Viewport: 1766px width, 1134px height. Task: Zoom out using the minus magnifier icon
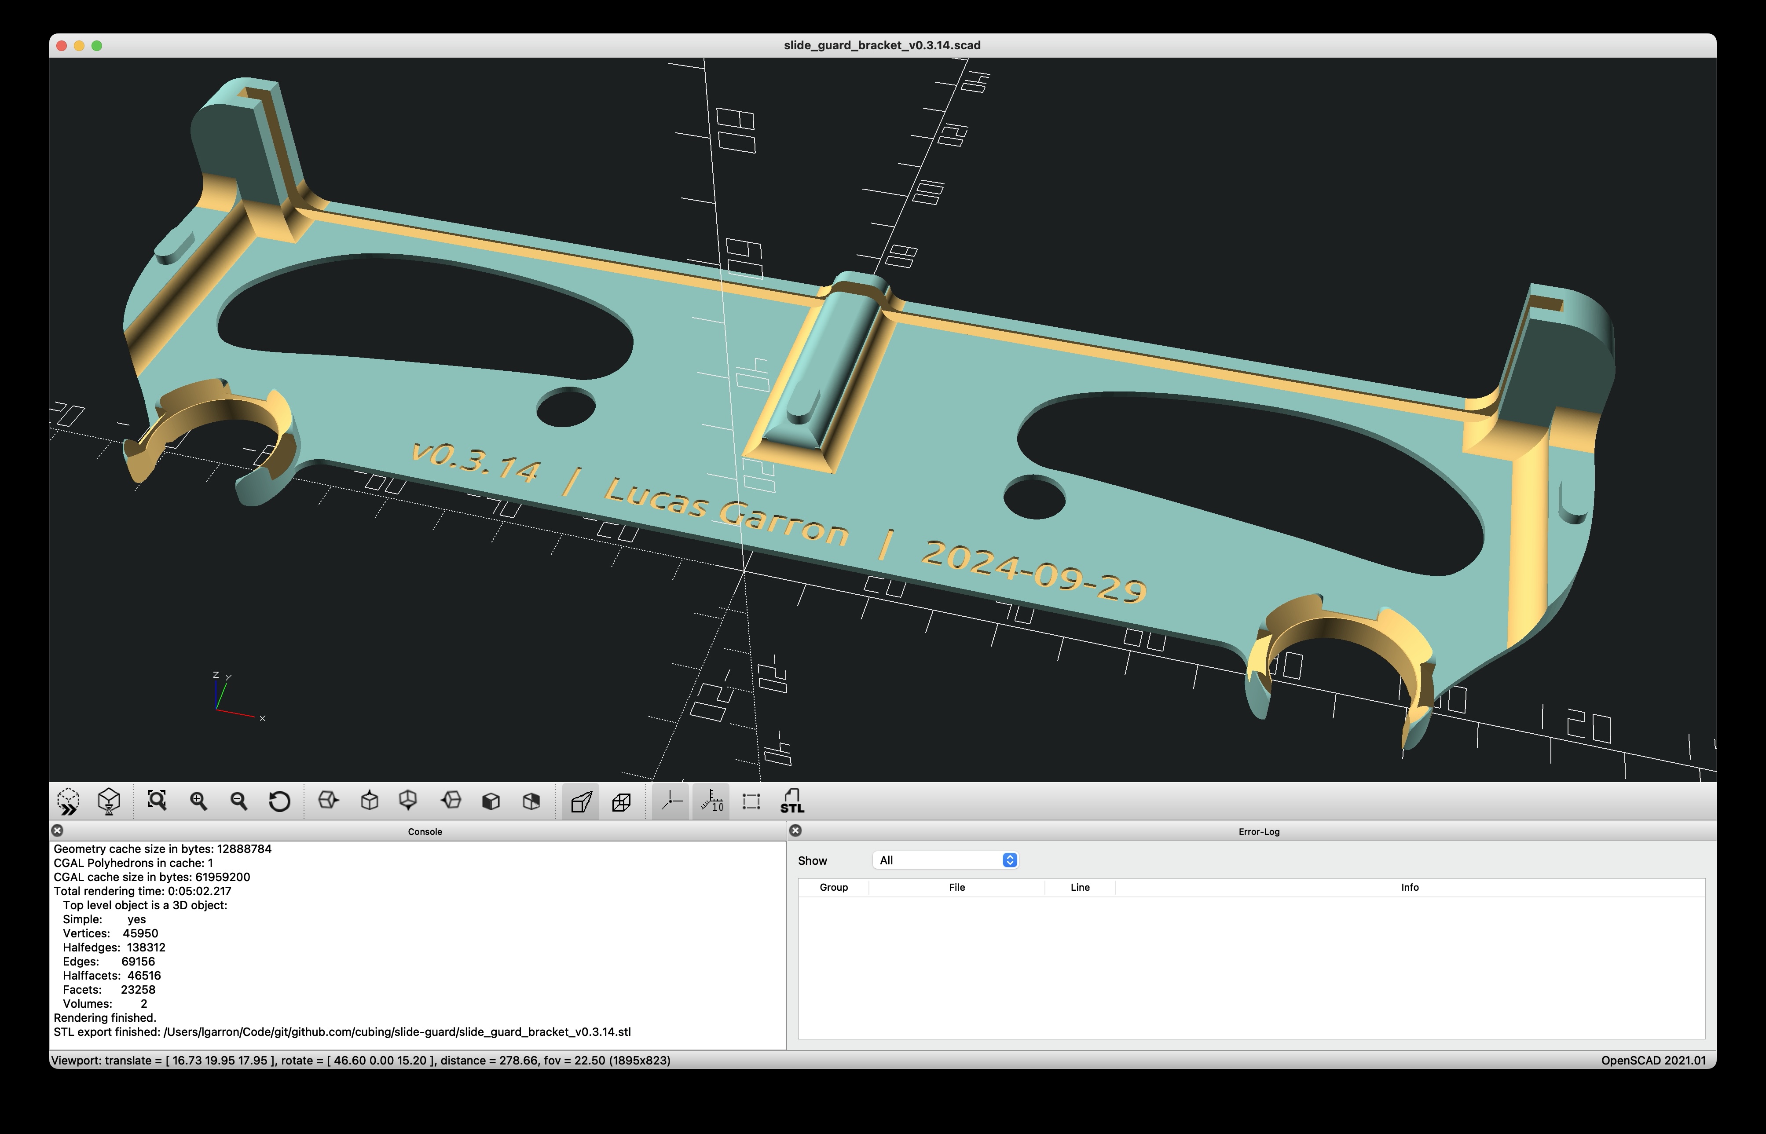click(238, 801)
